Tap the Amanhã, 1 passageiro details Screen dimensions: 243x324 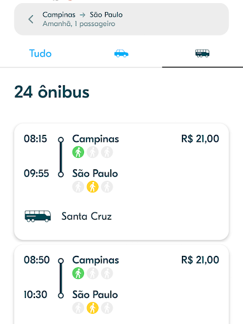pos(79,24)
